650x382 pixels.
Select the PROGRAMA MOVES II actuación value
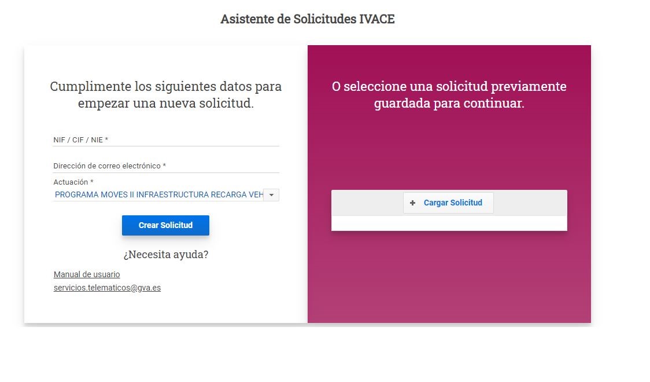pyautogui.click(x=158, y=195)
